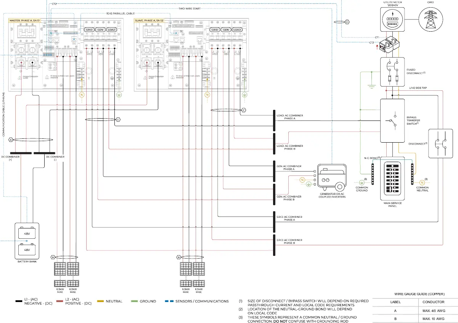Click 'GEN: AC COMBINER PHASE B' label
This screenshot has height=323, width=458.
[x=289, y=198]
